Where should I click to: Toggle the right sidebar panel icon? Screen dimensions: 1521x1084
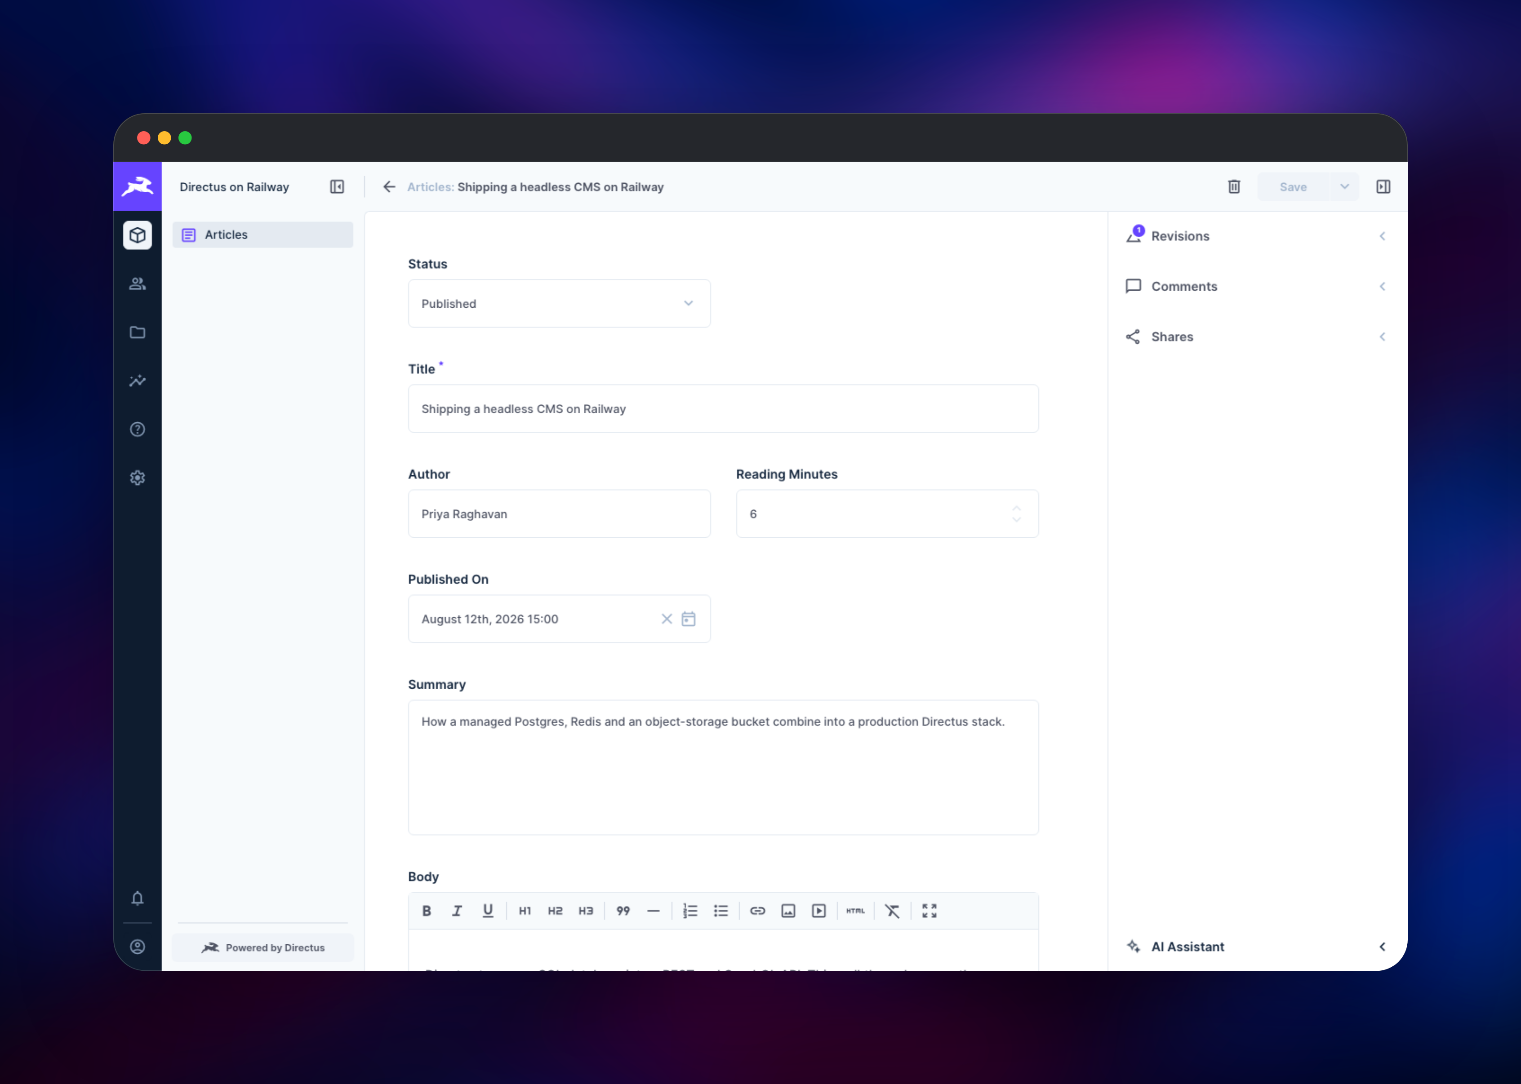pyautogui.click(x=1383, y=187)
